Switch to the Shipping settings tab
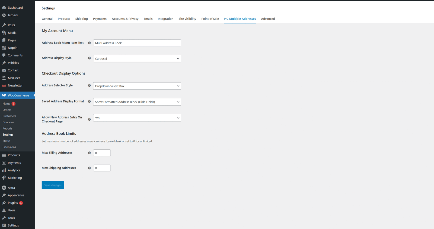Image resolution: width=434 pixels, height=229 pixels. (x=81, y=19)
